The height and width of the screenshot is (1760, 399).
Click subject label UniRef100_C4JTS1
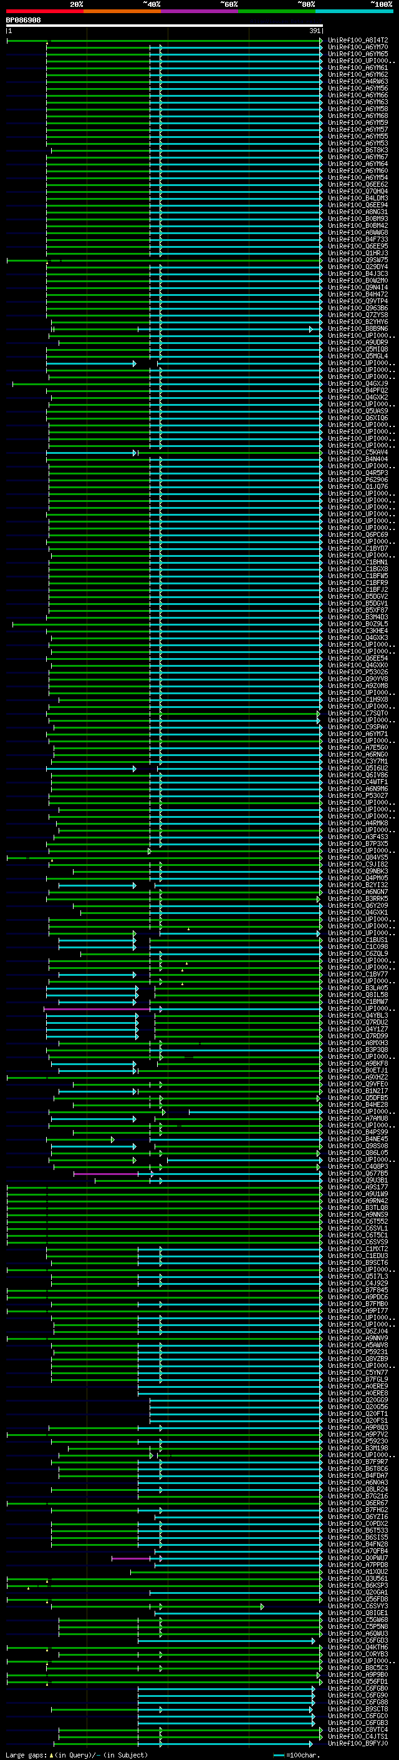tap(358, 1736)
